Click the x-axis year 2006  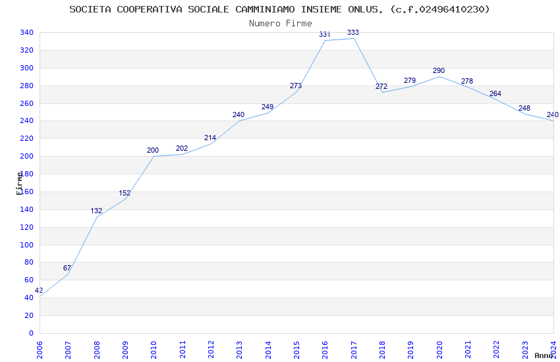click(x=40, y=349)
